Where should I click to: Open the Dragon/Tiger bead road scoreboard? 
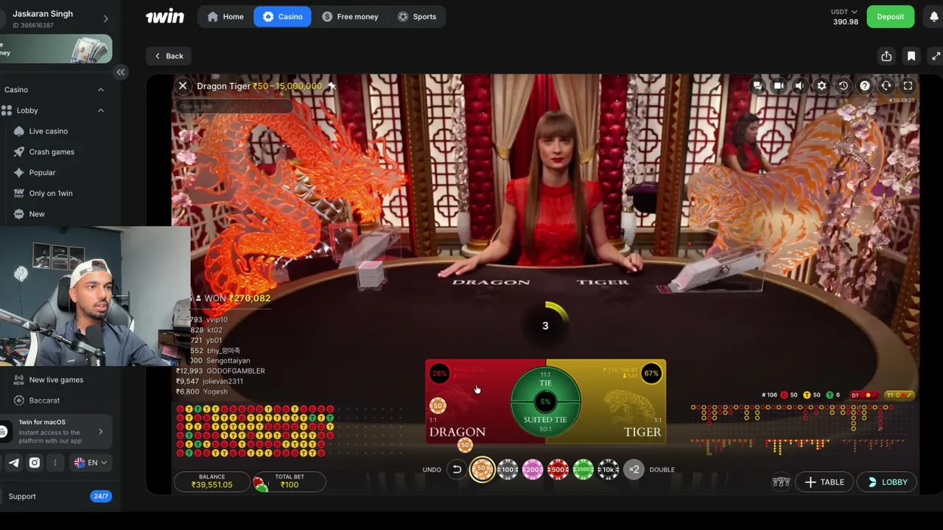[x=255, y=431]
